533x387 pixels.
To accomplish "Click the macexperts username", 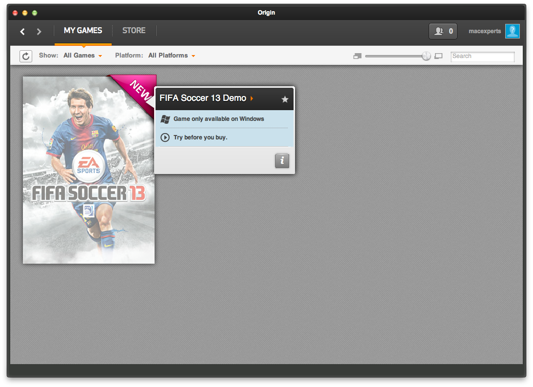I will [485, 31].
